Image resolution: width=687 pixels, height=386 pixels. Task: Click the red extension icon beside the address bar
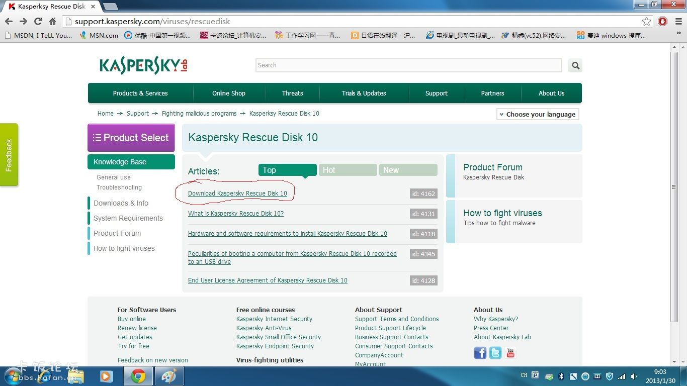point(663,21)
